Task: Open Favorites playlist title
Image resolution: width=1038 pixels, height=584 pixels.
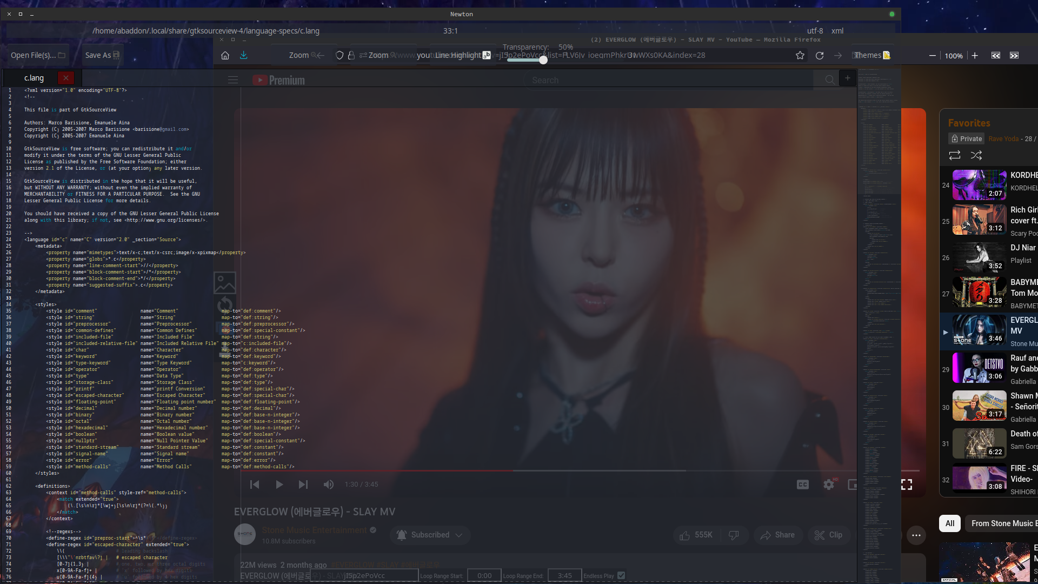Action: coord(969,123)
